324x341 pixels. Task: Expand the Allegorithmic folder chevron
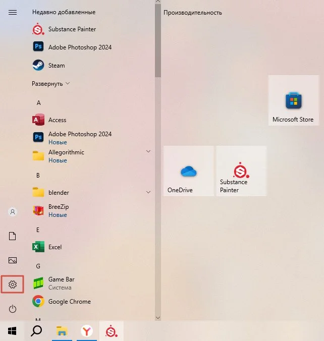pos(148,151)
